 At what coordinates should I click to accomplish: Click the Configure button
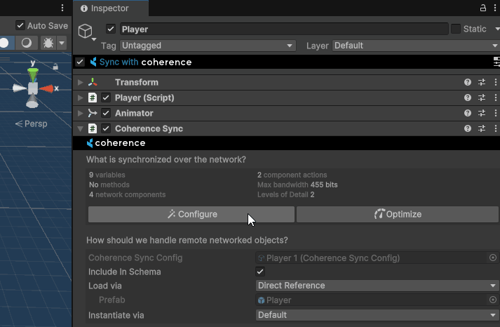191,214
